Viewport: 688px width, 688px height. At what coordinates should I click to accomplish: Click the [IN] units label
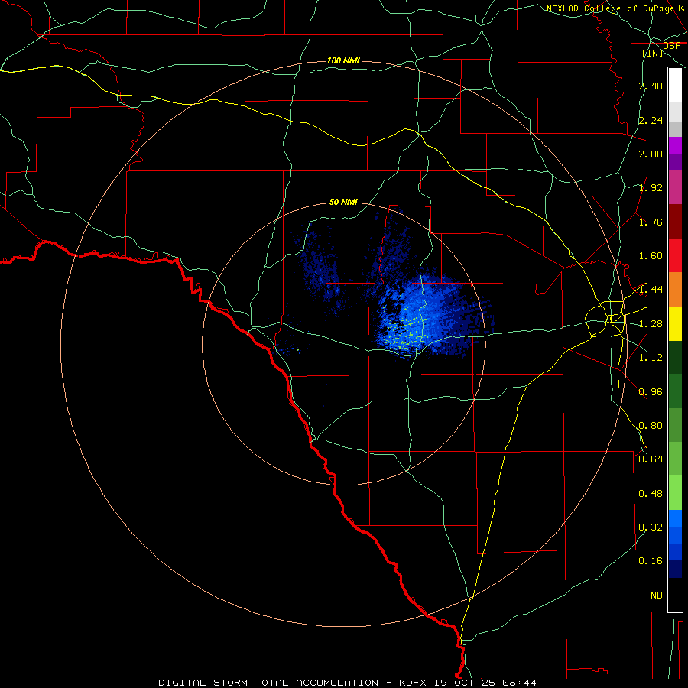653,53
